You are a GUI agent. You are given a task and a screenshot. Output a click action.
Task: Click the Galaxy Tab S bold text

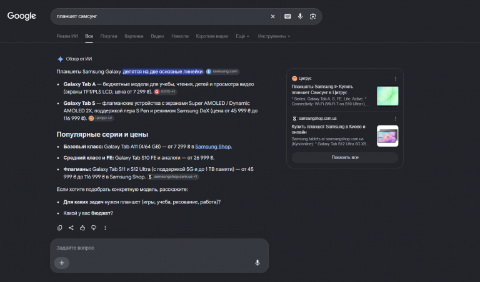click(79, 104)
